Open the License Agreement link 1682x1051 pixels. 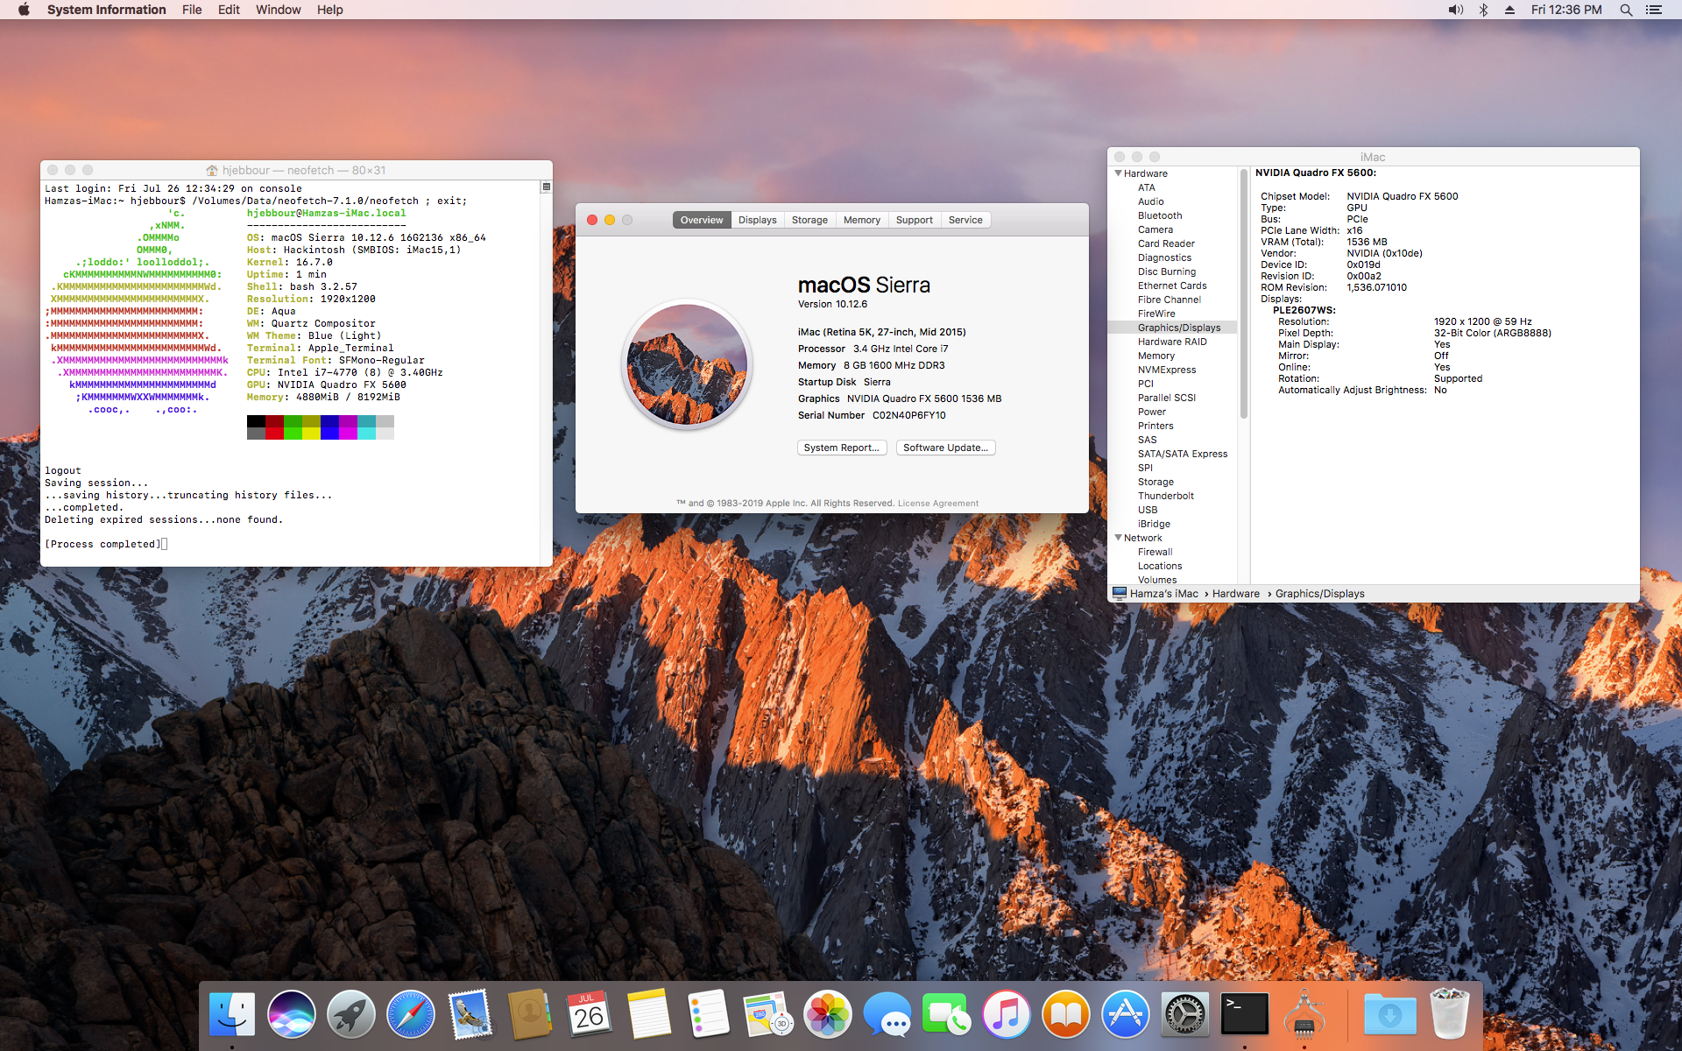937,504
